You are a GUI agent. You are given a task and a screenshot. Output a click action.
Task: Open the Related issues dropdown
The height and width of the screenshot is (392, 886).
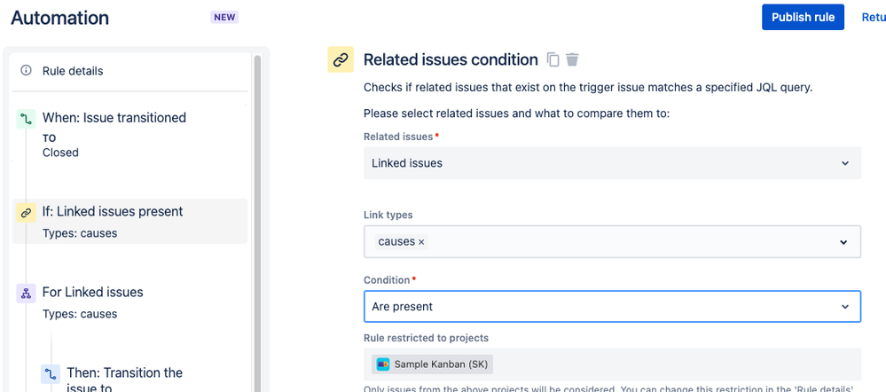(x=612, y=163)
